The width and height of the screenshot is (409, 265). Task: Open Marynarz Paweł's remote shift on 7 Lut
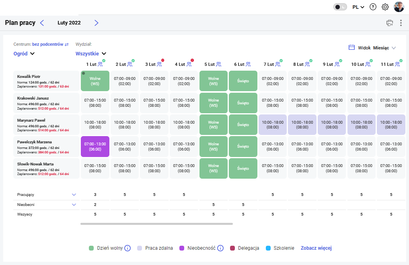tap(273, 125)
